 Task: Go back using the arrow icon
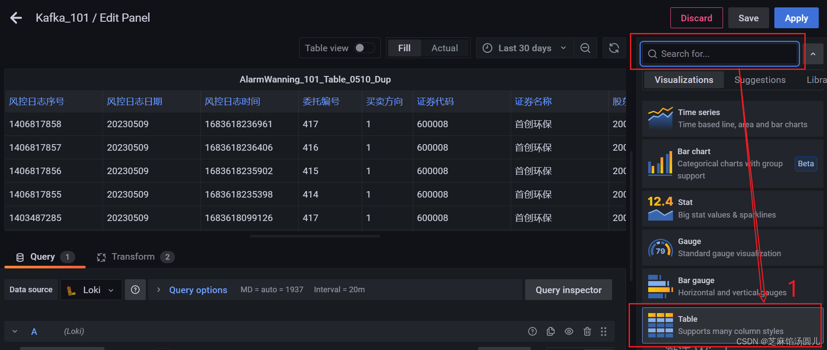(16, 18)
